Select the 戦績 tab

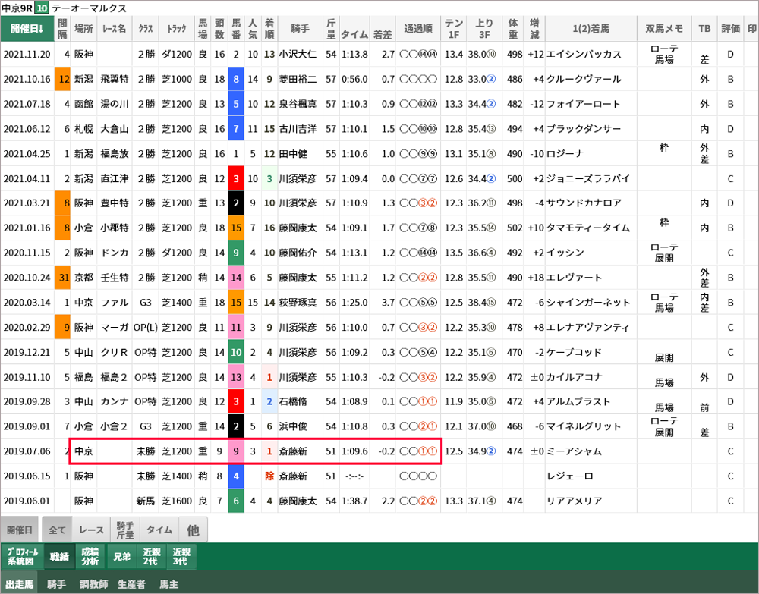59,556
